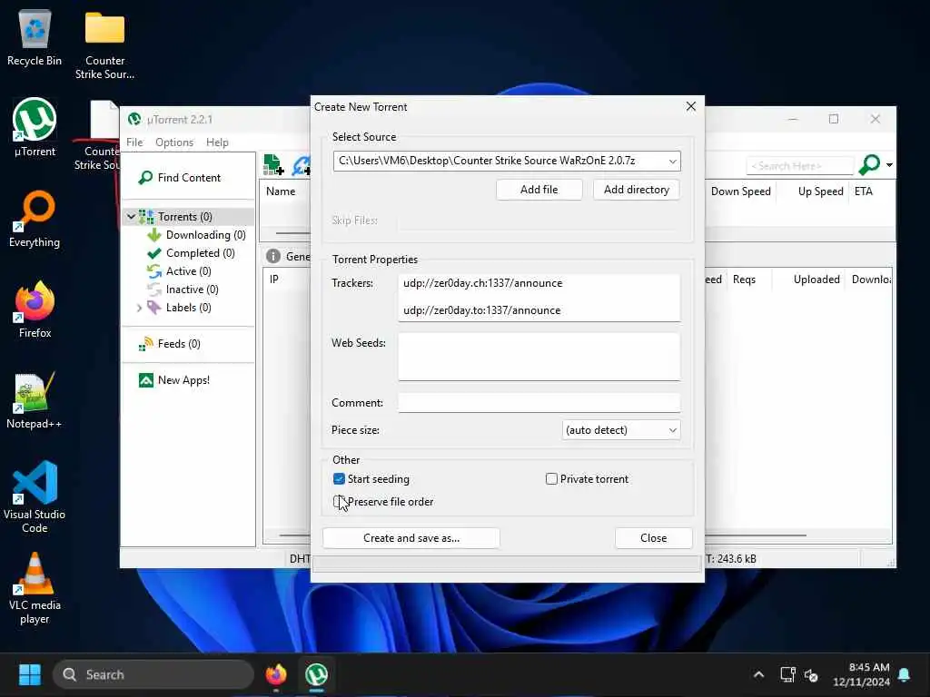Click the Add Torrent from URL toolbar icon
Image resolution: width=930 pixels, height=697 pixels.
click(302, 165)
